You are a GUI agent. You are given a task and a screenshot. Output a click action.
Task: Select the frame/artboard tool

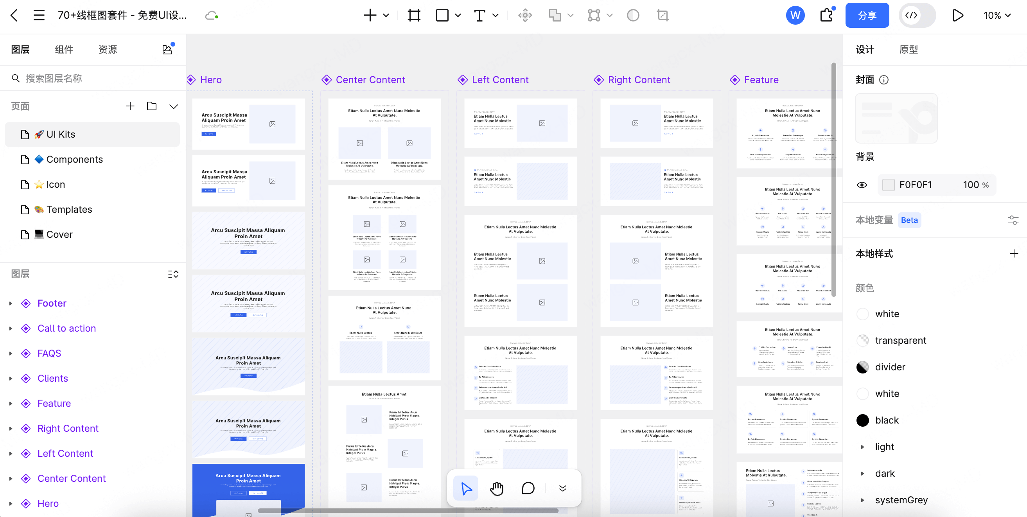(x=414, y=16)
